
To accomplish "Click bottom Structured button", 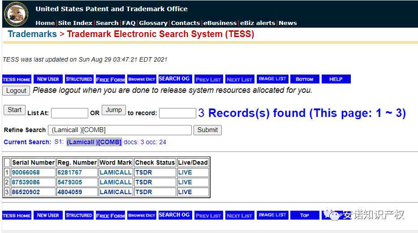I will pyautogui.click(x=79, y=215).
